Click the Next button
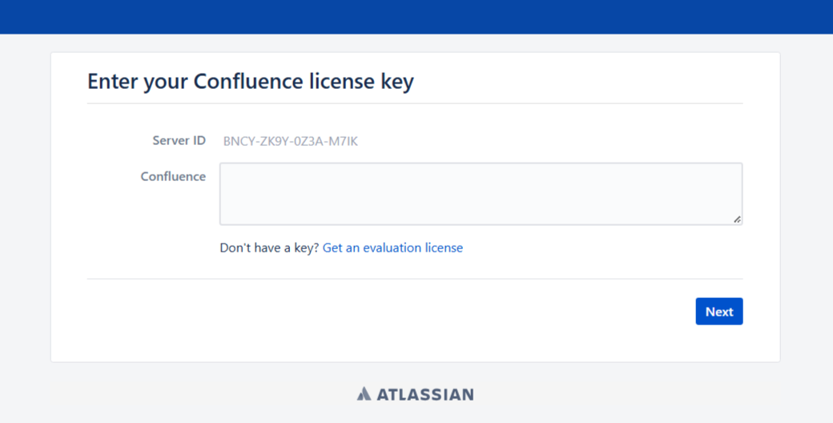The width and height of the screenshot is (833, 423). [718, 312]
